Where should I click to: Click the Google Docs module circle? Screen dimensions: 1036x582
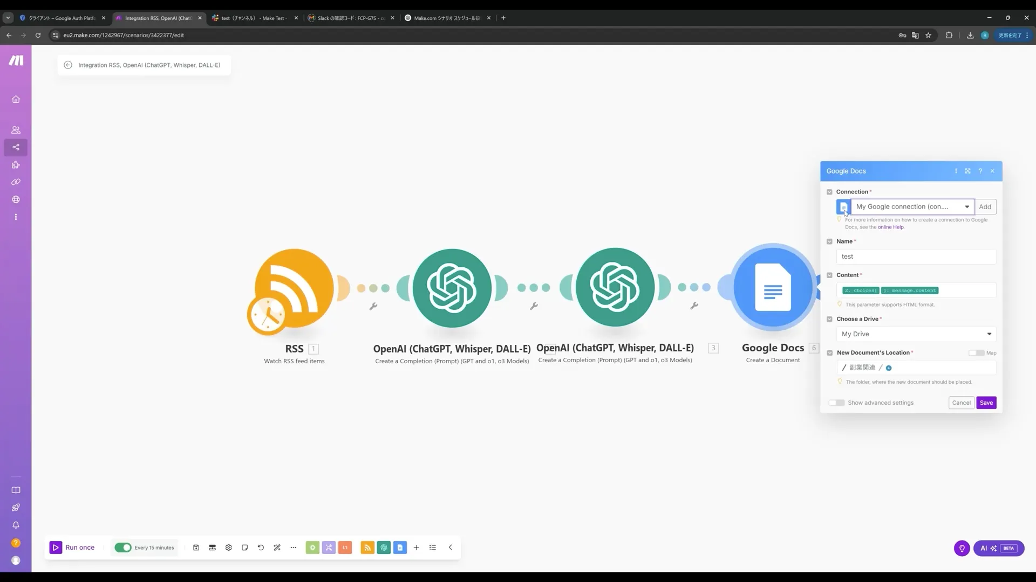click(x=773, y=287)
